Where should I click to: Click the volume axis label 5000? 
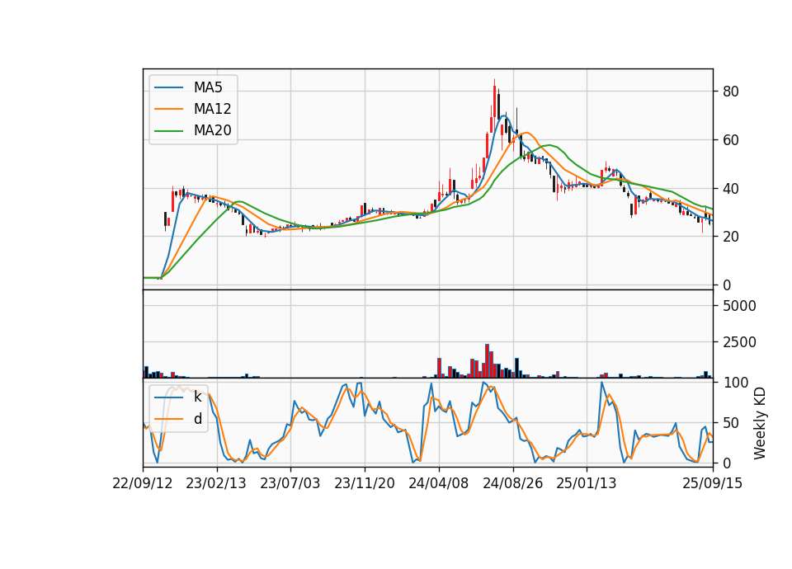point(739,306)
